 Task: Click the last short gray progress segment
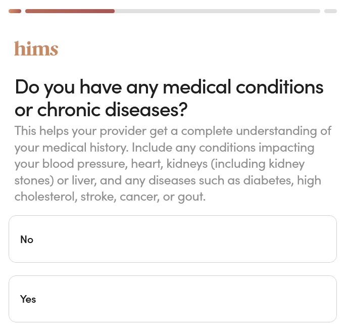pyautogui.click(x=330, y=11)
